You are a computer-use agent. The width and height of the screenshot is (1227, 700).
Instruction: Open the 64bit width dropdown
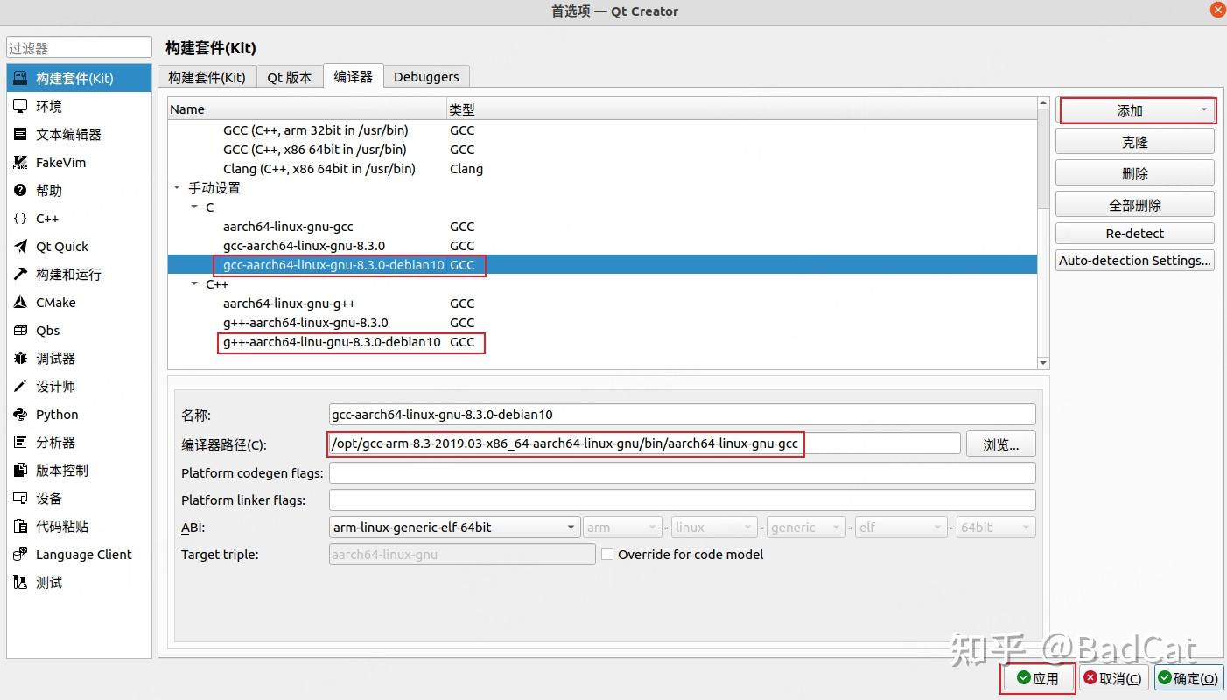[996, 527]
